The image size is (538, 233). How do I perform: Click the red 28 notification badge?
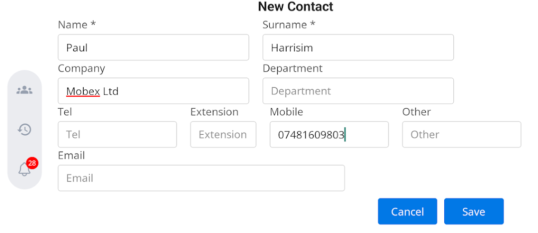click(32, 163)
